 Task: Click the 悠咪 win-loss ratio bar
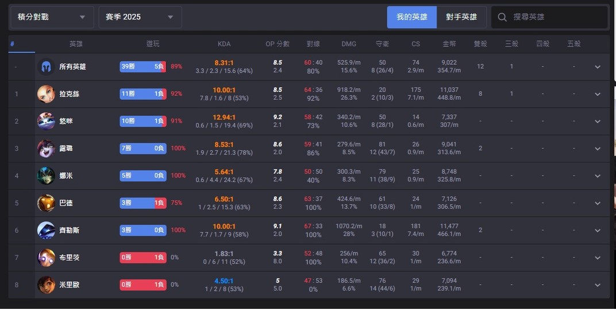click(143, 121)
